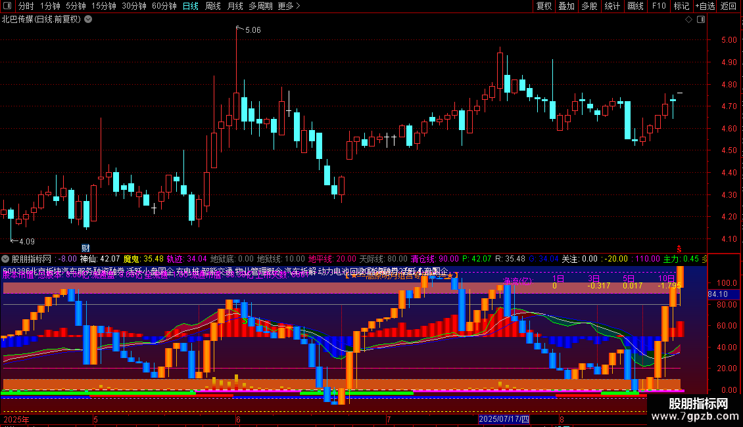This screenshot has width=743, height=427.
Task: Add stock via +自选 button
Action: click(x=705, y=6)
